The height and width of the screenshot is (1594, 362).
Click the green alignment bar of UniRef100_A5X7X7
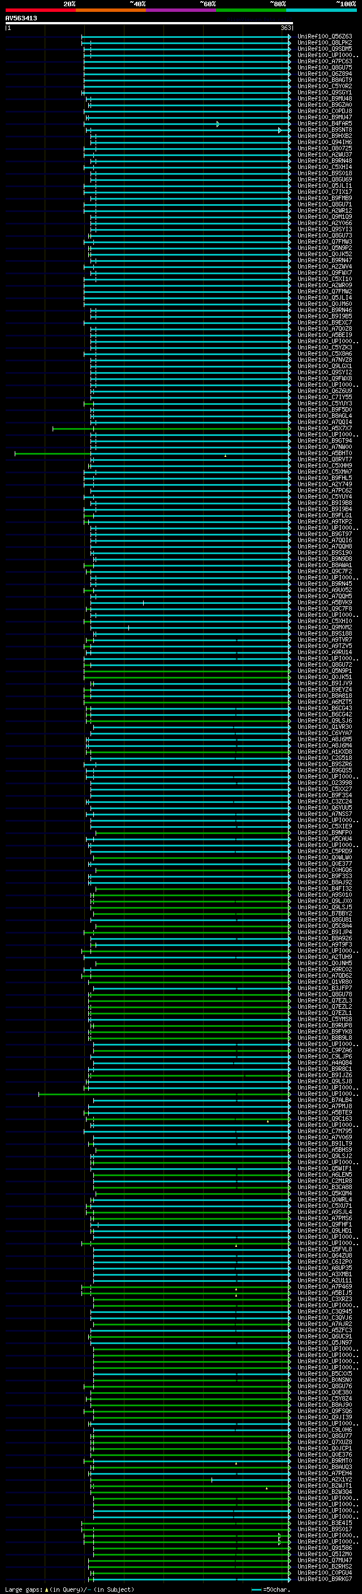pyautogui.click(x=171, y=428)
